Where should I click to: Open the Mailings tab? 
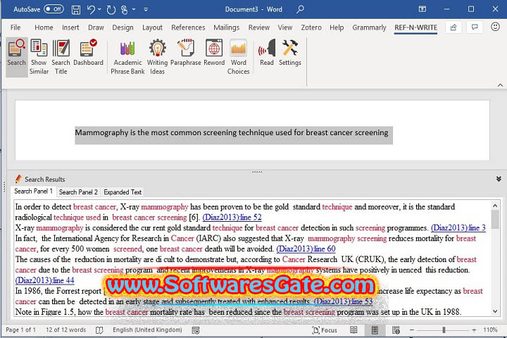(x=226, y=27)
